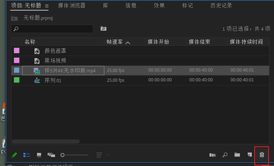Enable list view mode
The height and width of the screenshot is (166, 274).
pyautogui.click(x=27, y=155)
